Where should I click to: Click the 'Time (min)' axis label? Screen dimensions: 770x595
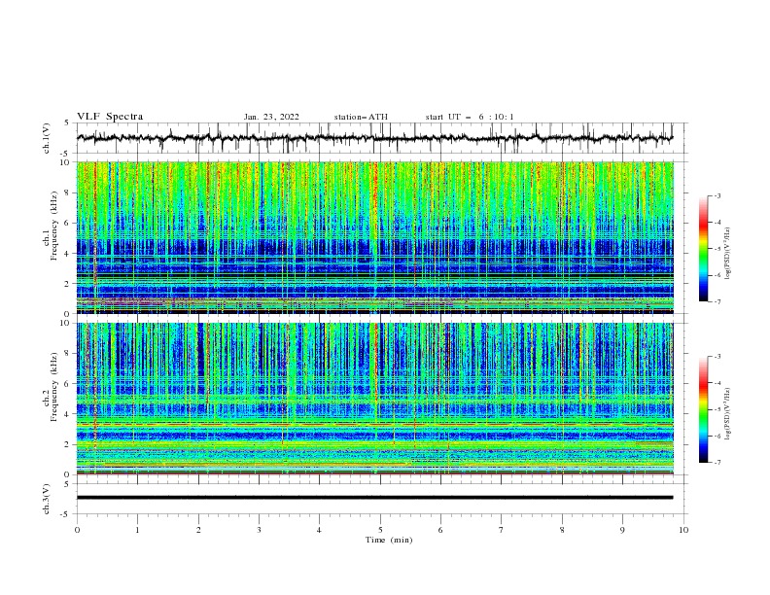pyautogui.click(x=389, y=540)
